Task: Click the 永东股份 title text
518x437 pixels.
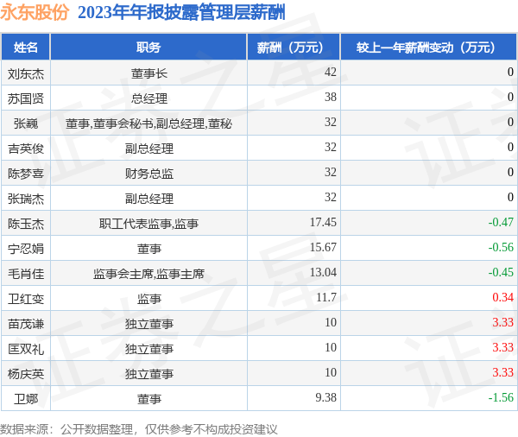Action: pos(35,12)
